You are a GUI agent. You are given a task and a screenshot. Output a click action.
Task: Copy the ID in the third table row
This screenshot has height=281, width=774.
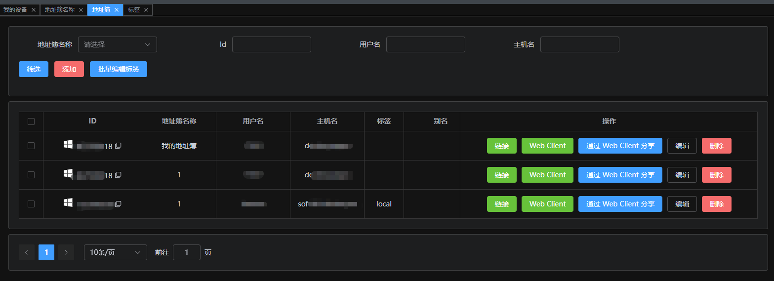pos(118,204)
